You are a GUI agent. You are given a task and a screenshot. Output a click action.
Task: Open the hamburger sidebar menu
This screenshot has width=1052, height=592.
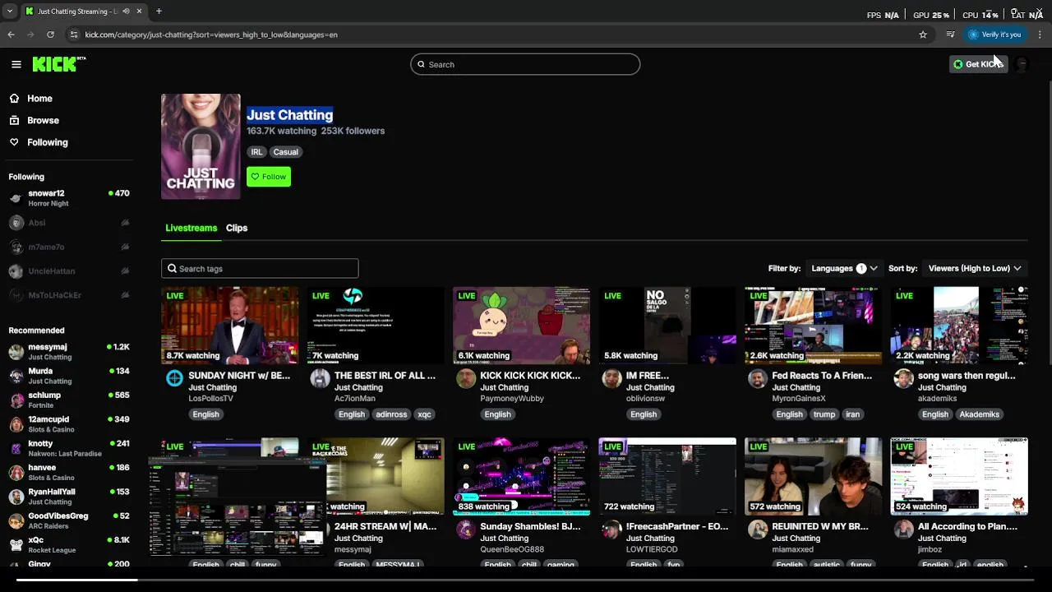click(x=16, y=64)
